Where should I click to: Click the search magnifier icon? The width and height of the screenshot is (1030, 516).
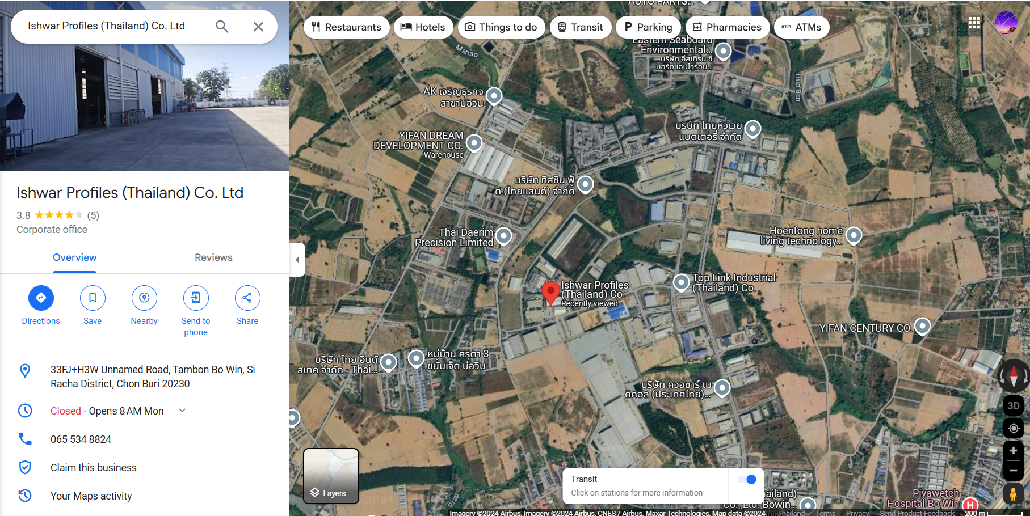[222, 27]
